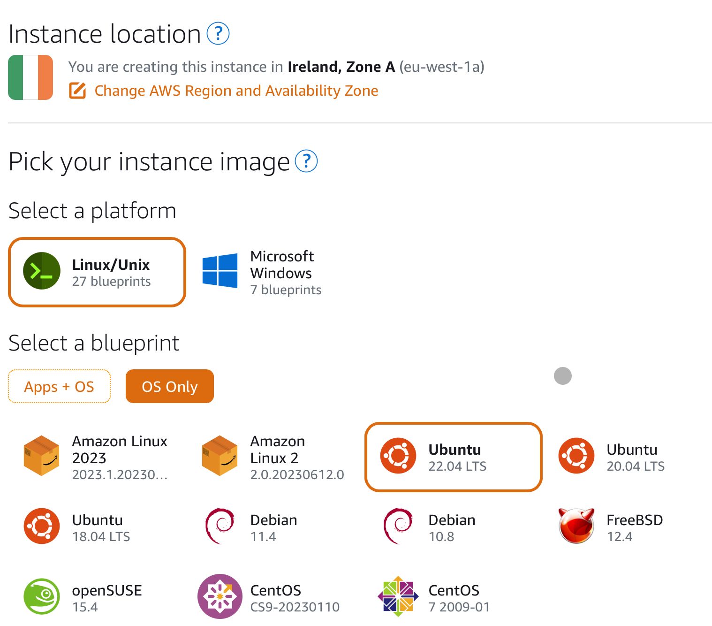
Task: Pick the openSUSE 15.4 blueprint text
Action: [x=107, y=598]
